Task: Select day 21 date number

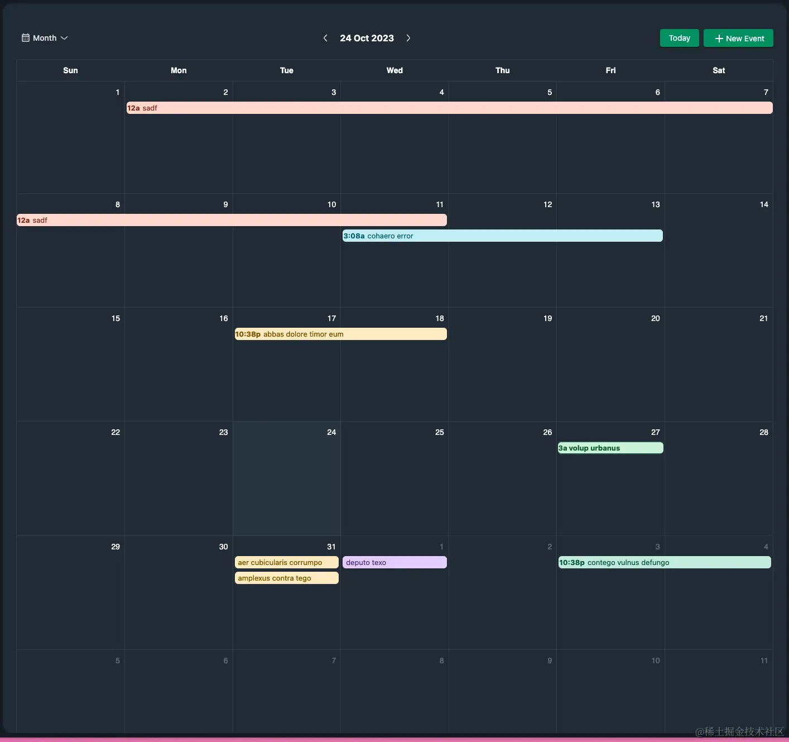Action: [764, 318]
